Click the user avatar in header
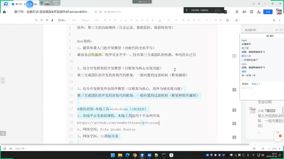This screenshot has height=159, width=284. (x=279, y=12)
